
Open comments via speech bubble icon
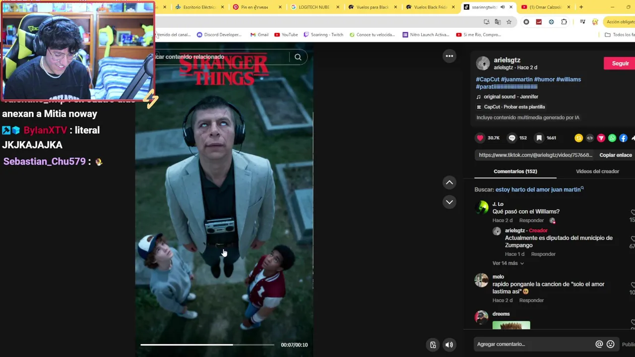[x=512, y=138]
